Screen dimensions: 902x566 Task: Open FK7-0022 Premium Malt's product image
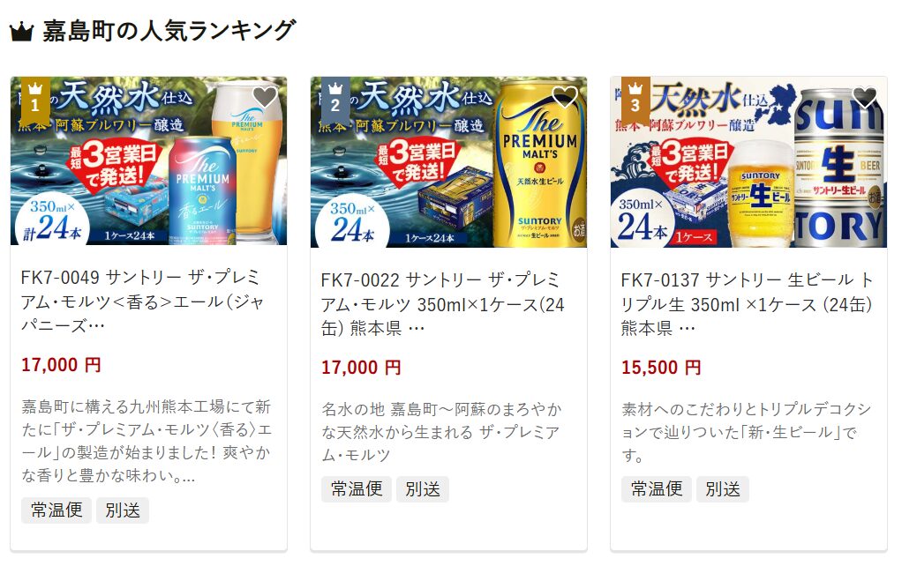tap(448, 162)
